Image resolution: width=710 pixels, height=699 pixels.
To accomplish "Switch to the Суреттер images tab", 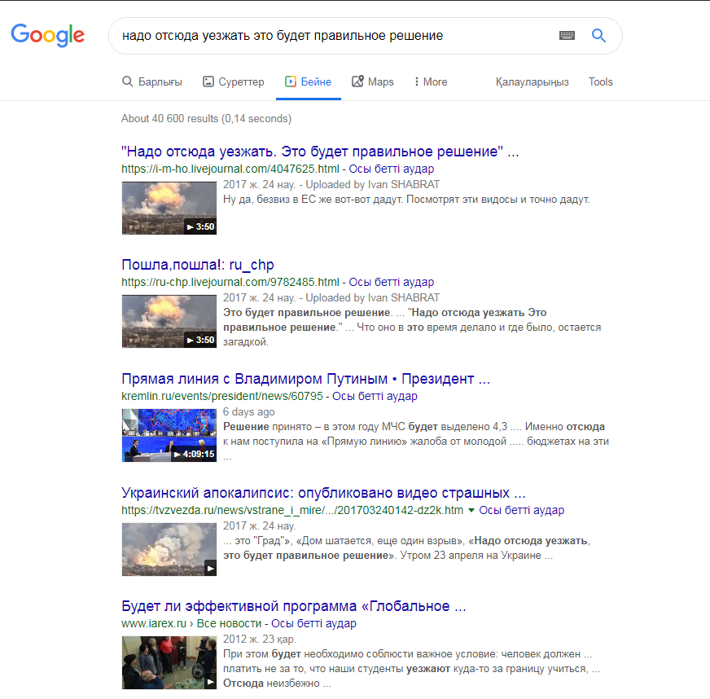I will (x=233, y=81).
